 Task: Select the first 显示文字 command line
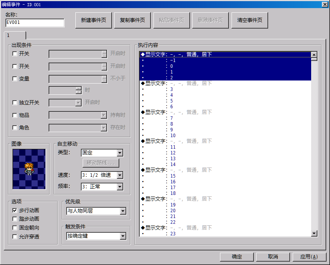click(x=225, y=55)
